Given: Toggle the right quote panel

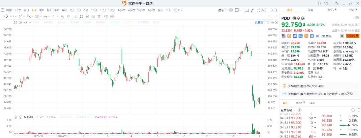Looking at the screenshot, I should [276, 10].
